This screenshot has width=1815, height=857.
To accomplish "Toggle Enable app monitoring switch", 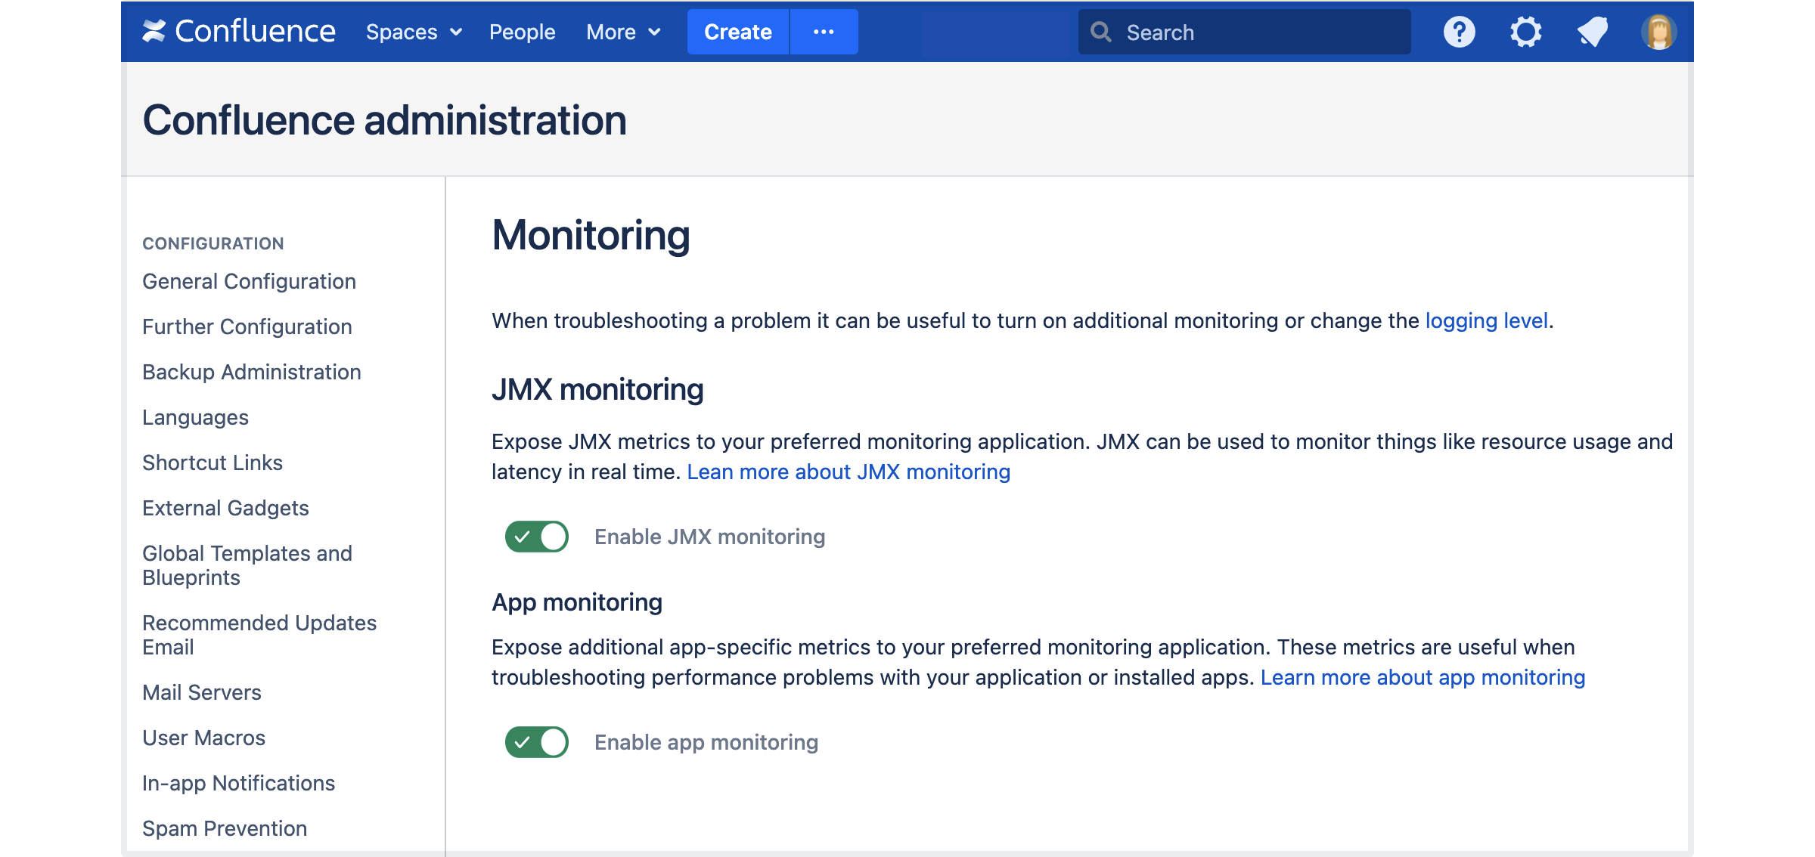I will 537,742.
